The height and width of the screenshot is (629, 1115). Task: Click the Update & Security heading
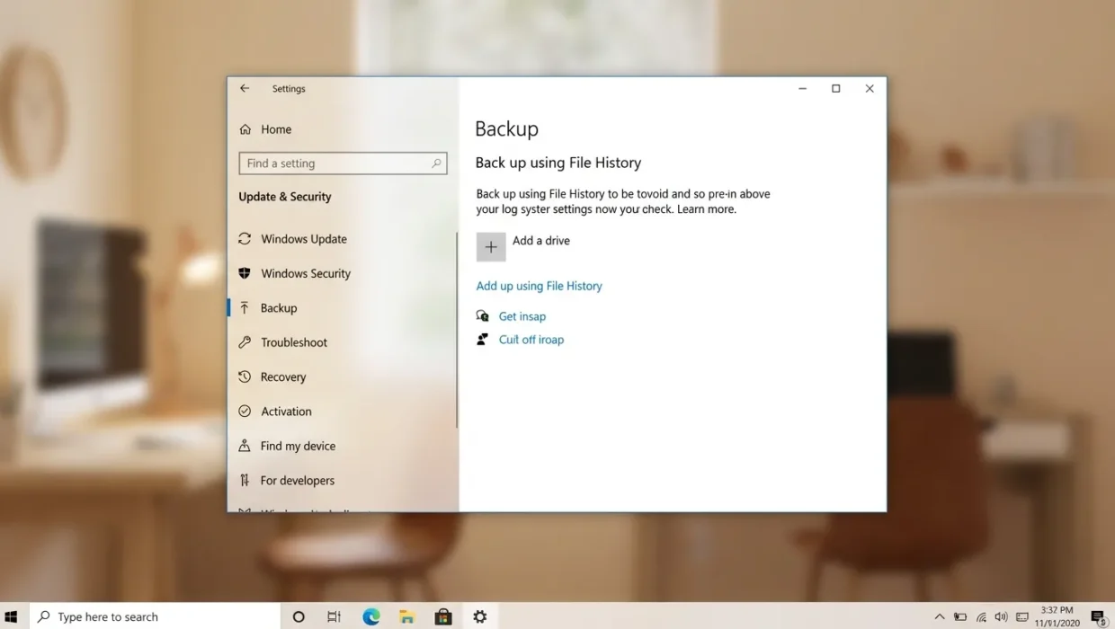tap(285, 197)
